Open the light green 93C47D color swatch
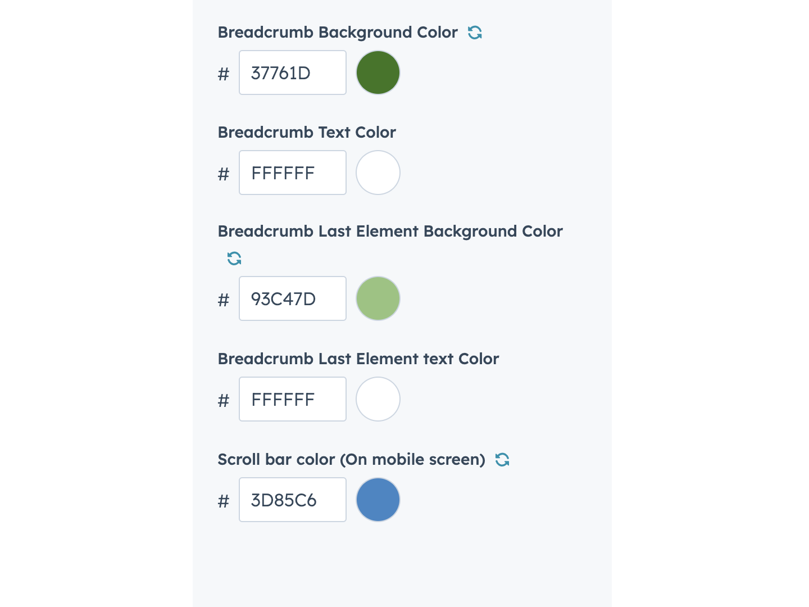The width and height of the screenshot is (809, 607). pyautogui.click(x=378, y=298)
